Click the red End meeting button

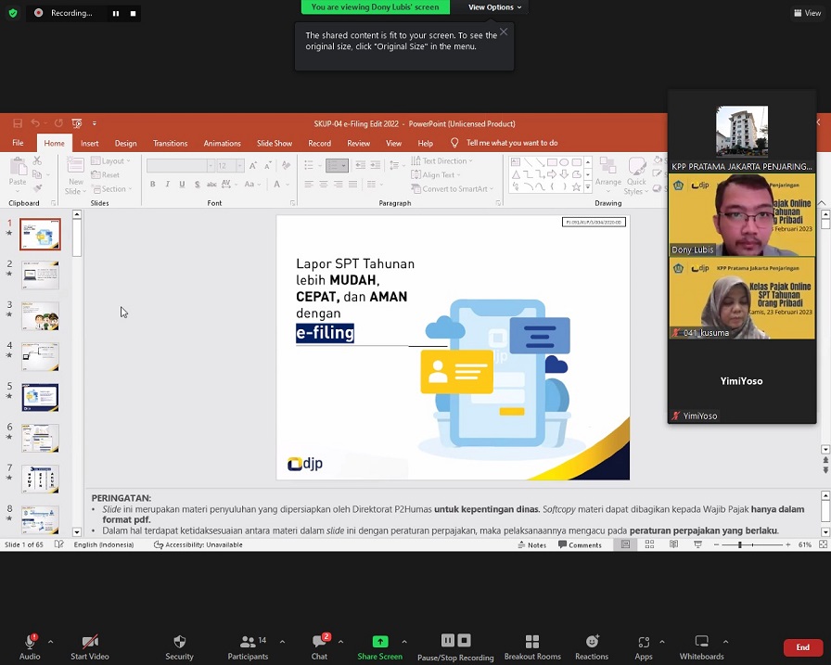802,647
